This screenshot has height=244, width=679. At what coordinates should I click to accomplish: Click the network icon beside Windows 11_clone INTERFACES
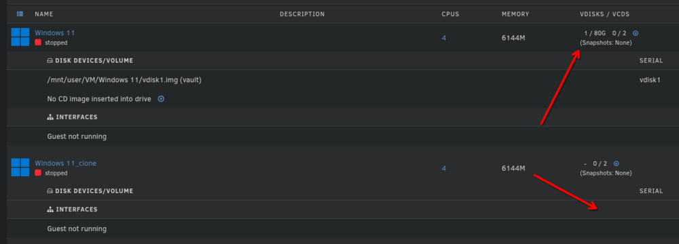(50, 209)
